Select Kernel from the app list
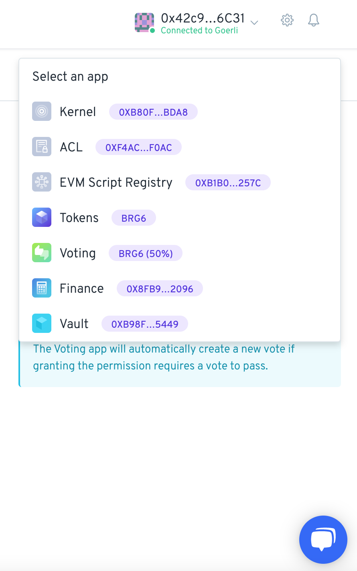The image size is (357, 571). click(x=180, y=111)
